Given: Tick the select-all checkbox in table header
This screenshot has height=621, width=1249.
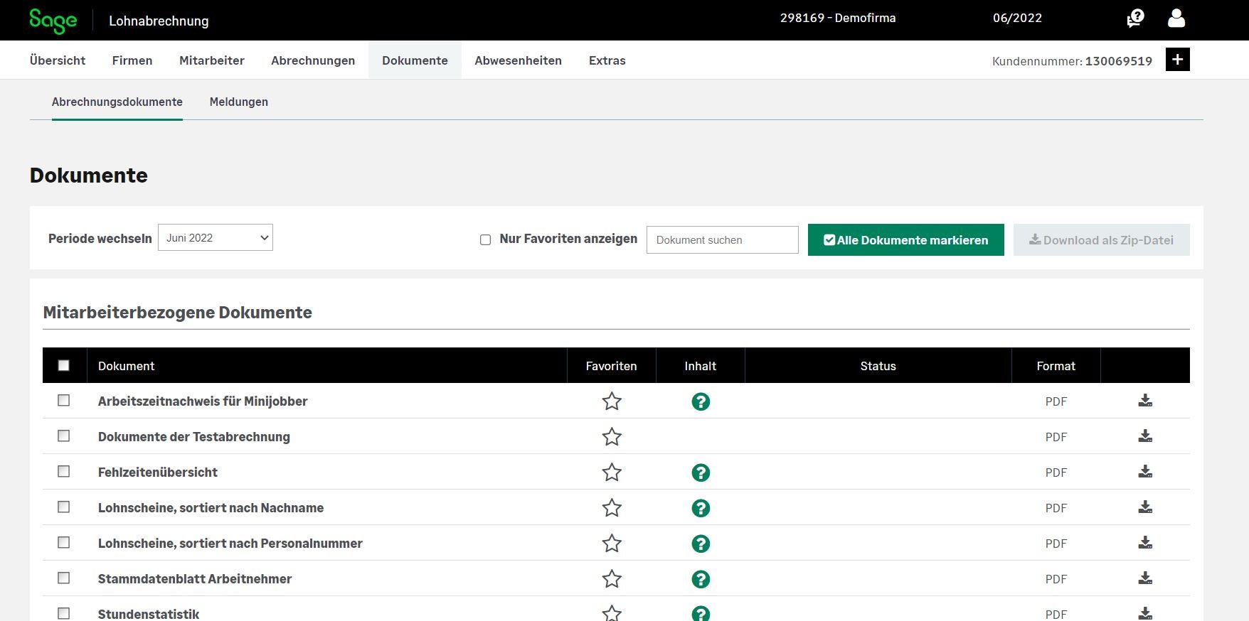Looking at the screenshot, I should pyautogui.click(x=64, y=365).
